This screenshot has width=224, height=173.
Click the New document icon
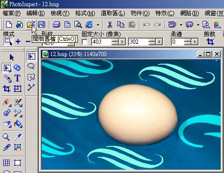coord(9,25)
